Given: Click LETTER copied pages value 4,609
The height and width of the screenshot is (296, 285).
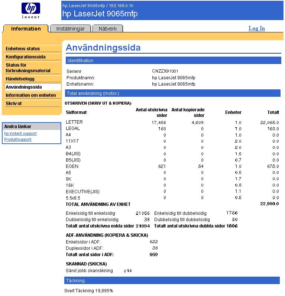Looking at the screenshot, I should click(197, 122).
